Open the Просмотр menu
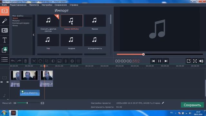 (x=34, y=5)
